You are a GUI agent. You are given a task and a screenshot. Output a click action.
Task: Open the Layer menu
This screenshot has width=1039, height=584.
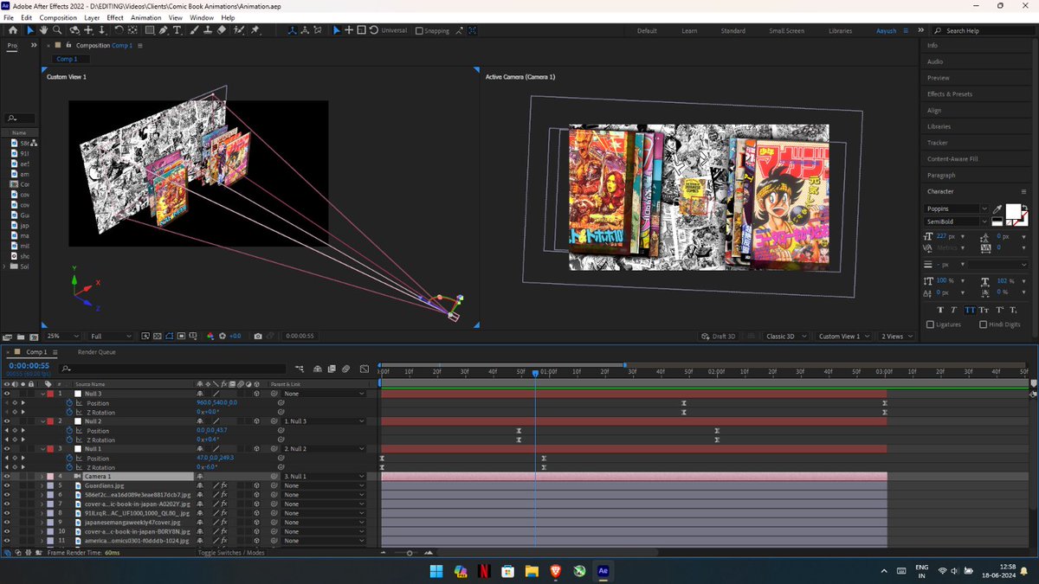(91, 17)
